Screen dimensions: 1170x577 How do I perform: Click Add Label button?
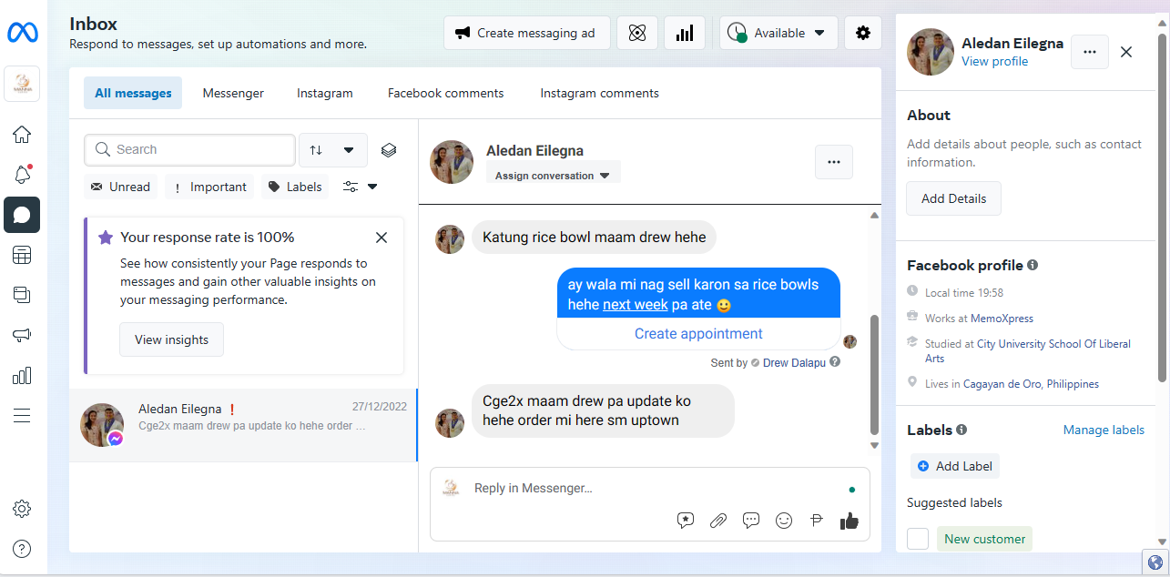(x=955, y=466)
